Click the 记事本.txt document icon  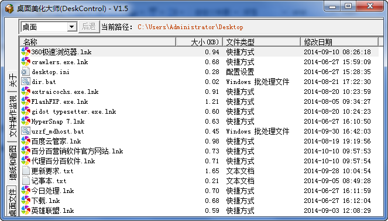click(x=26, y=181)
